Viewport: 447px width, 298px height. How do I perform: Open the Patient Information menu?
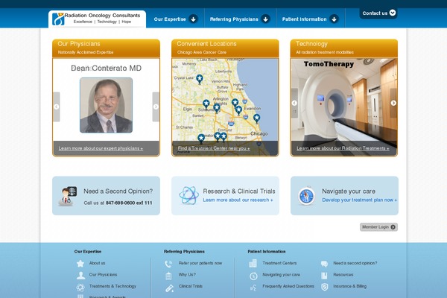(304, 19)
